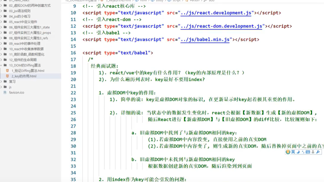Follow the ../js/react.development.js link
Screen dimensions: 324x182
tap(216, 13)
